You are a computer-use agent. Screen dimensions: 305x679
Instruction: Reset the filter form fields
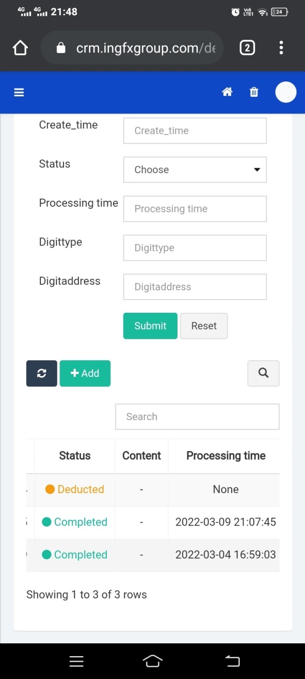pyautogui.click(x=204, y=326)
